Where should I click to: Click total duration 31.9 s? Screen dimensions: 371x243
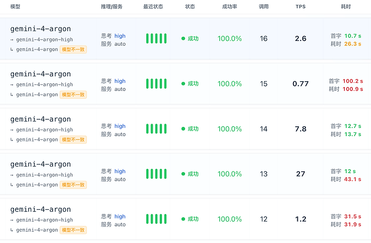tap(353, 224)
